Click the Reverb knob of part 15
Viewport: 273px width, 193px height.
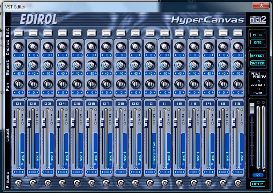(223, 65)
